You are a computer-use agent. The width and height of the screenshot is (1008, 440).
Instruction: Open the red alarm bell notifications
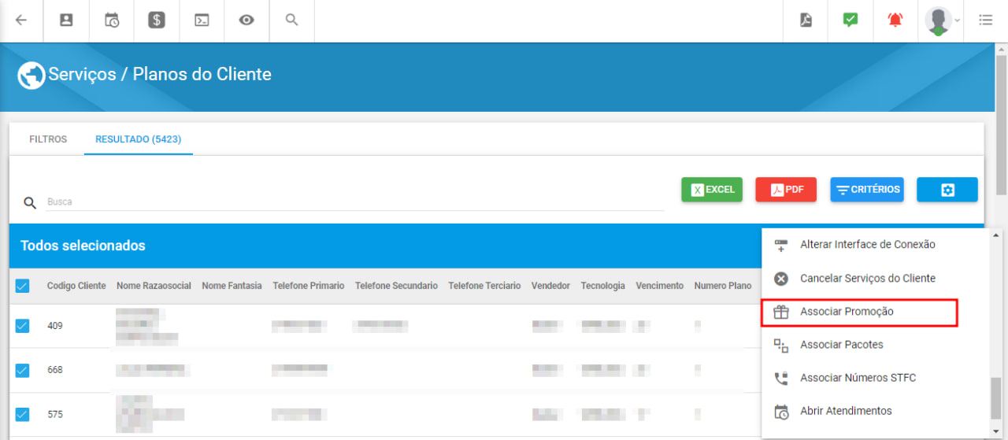pyautogui.click(x=895, y=20)
